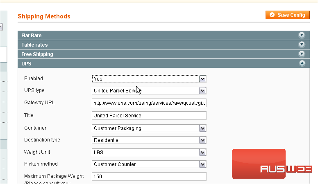Click the orange checkmark icon on Save Config
318x184 pixels.
click(272, 15)
